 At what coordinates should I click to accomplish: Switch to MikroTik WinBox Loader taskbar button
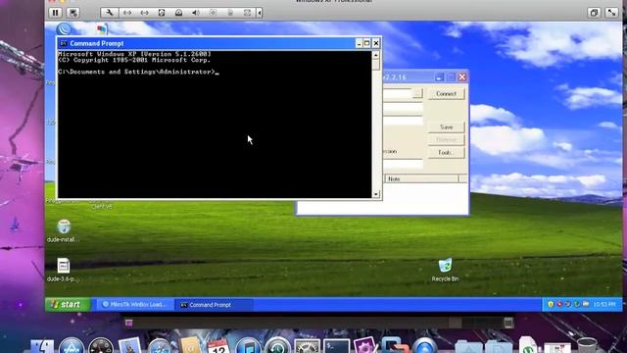click(135, 305)
